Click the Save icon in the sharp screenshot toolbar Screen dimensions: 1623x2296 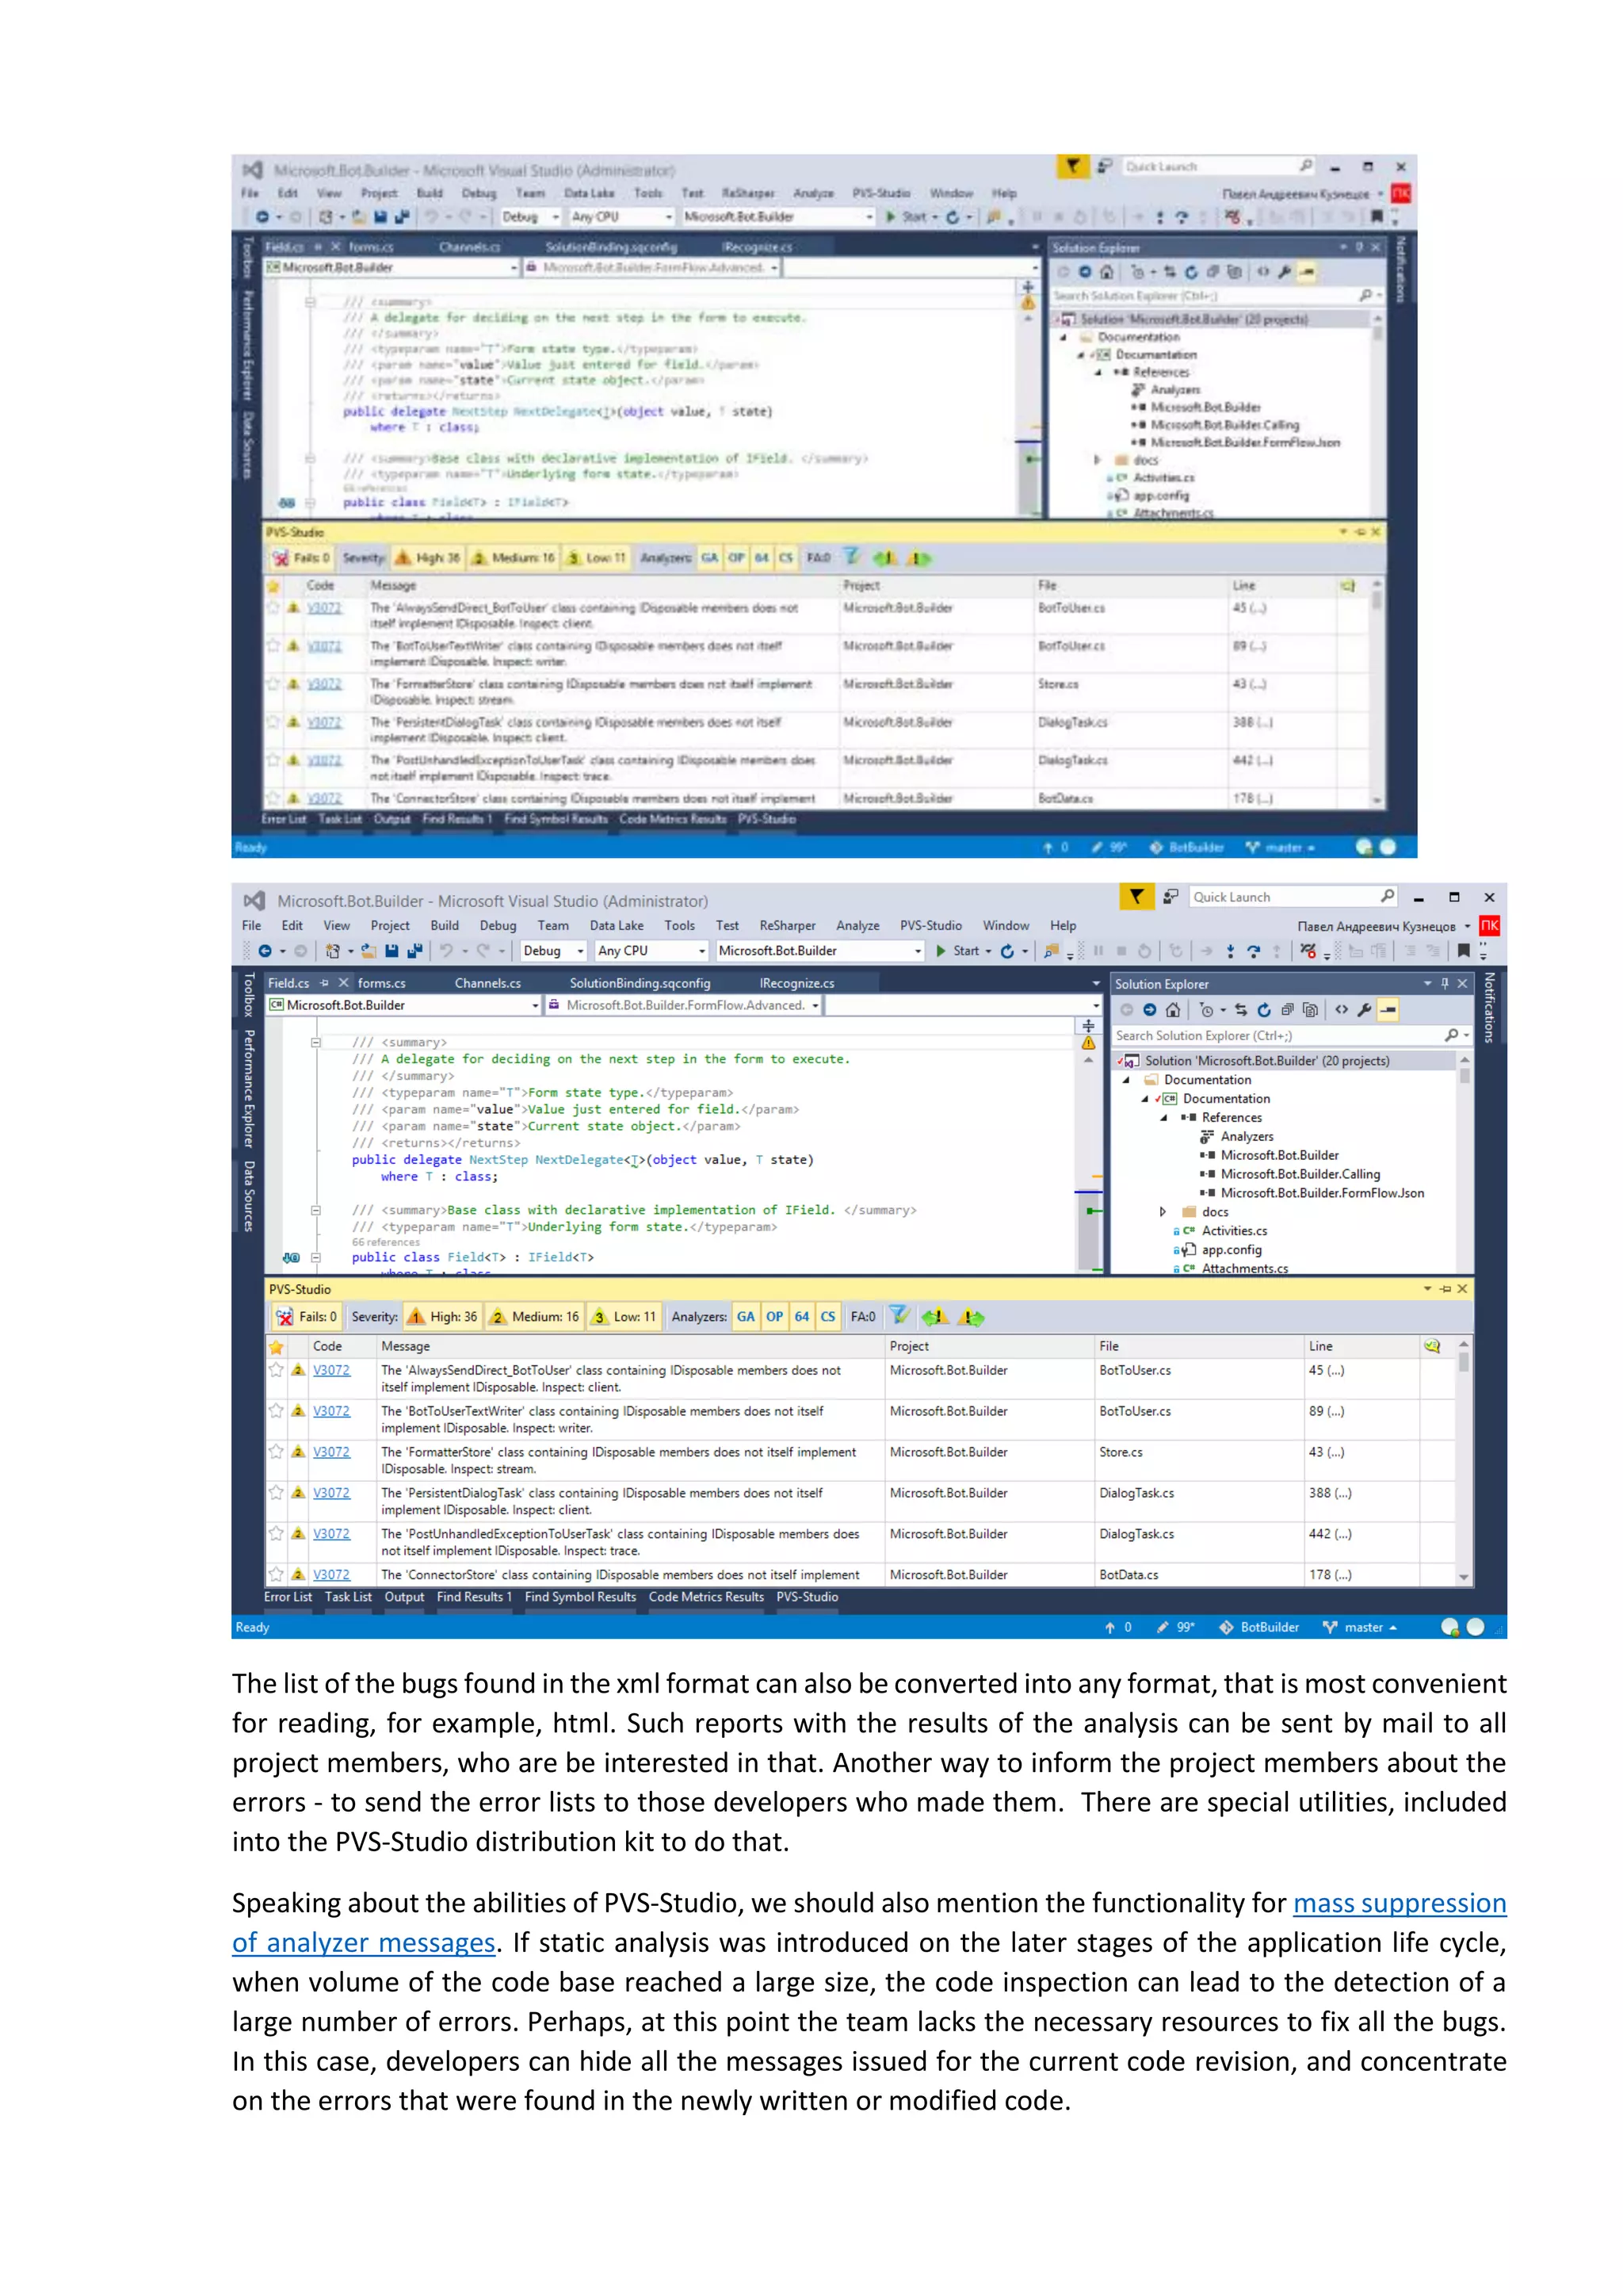pos(391,951)
